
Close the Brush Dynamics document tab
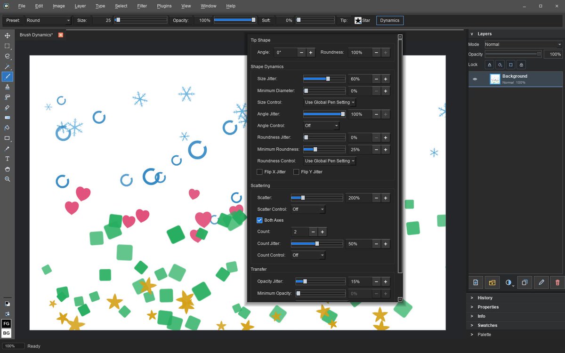[60, 35]
